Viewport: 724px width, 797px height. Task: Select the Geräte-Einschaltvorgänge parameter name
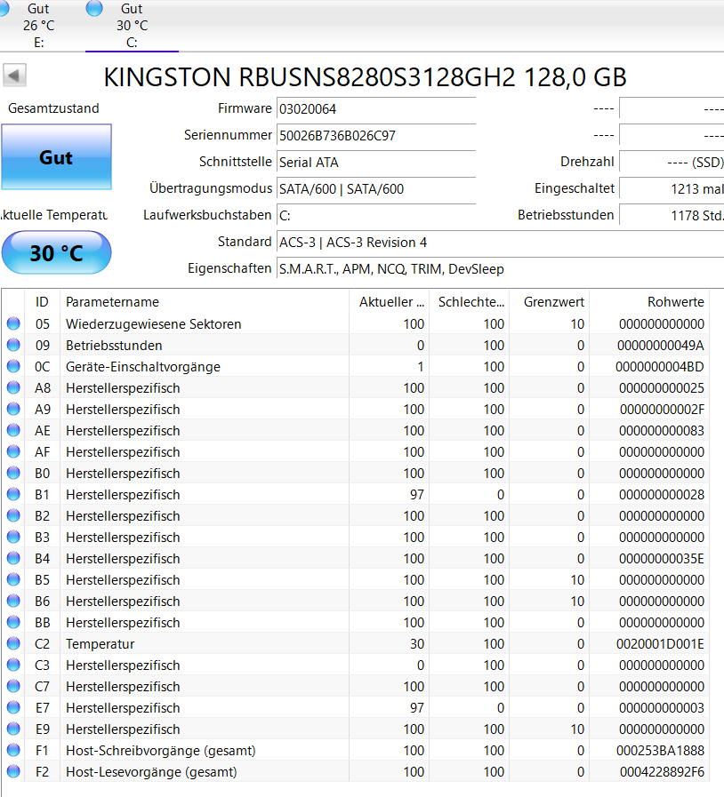(143, 367)
